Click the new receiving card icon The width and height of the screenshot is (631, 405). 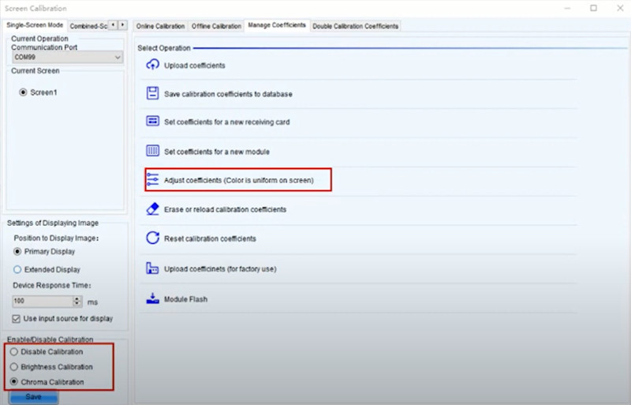point(152,121)
